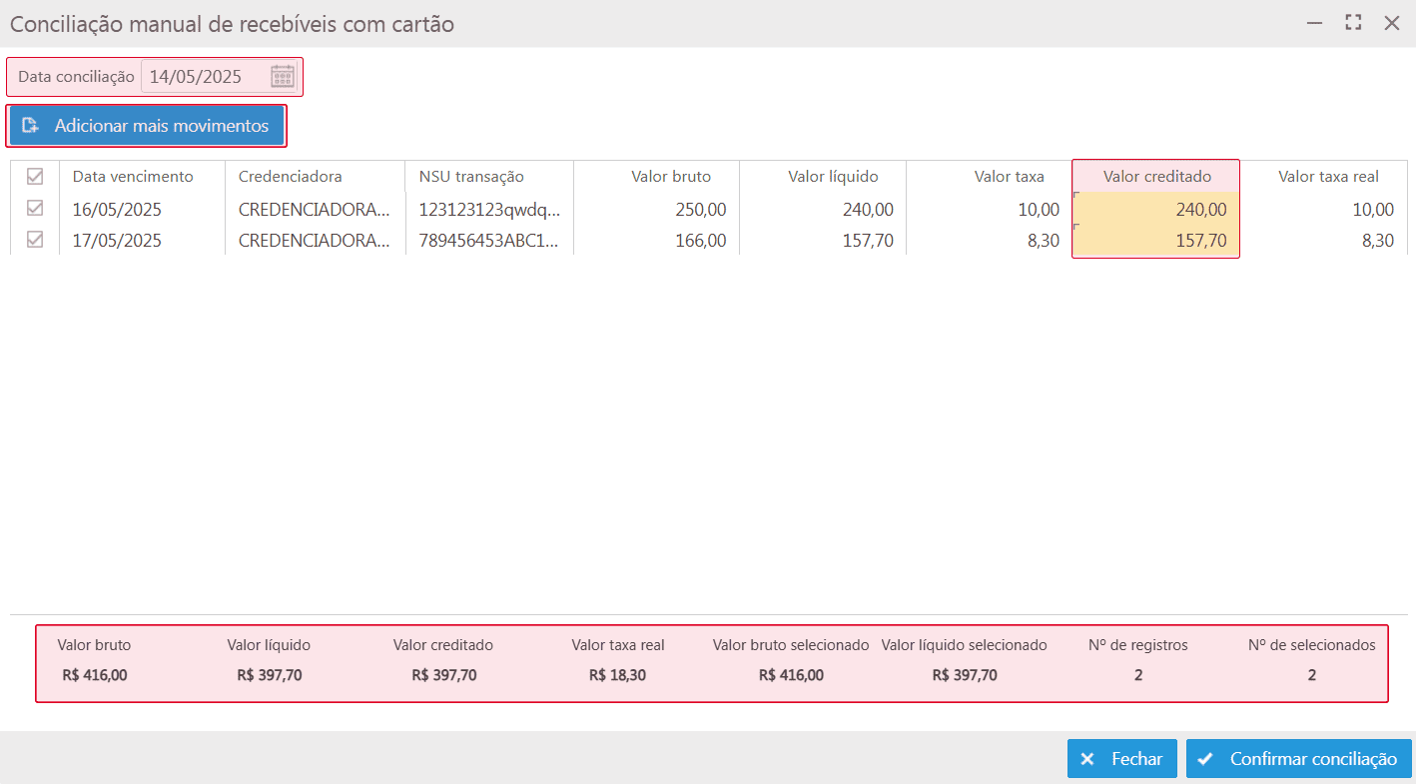Uncheck the 17/05/2025 row checkbox
Image resolution: width=1416 pixels, height=784 pixels.
point(35,241)
